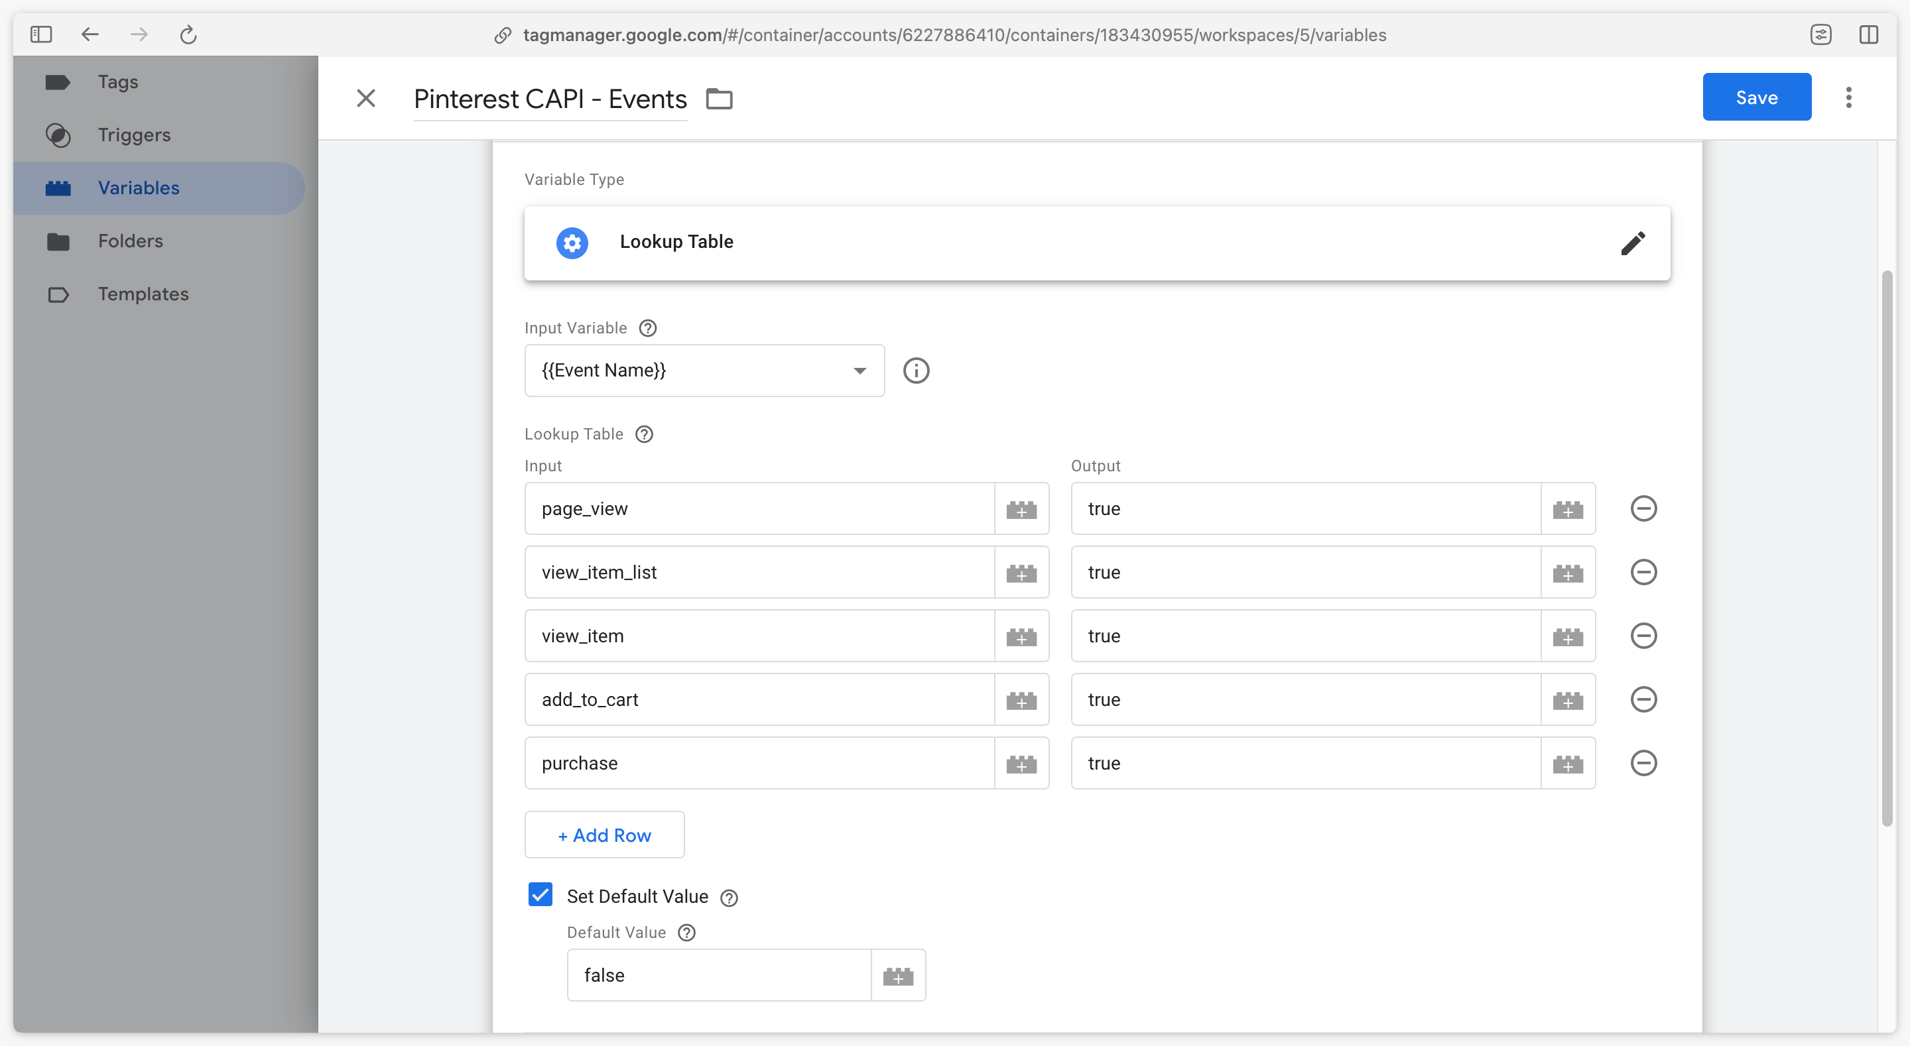Uncheck the Set Default Value checkbox
This screenshot has height=1046, width=1910.
click(541, 895)
